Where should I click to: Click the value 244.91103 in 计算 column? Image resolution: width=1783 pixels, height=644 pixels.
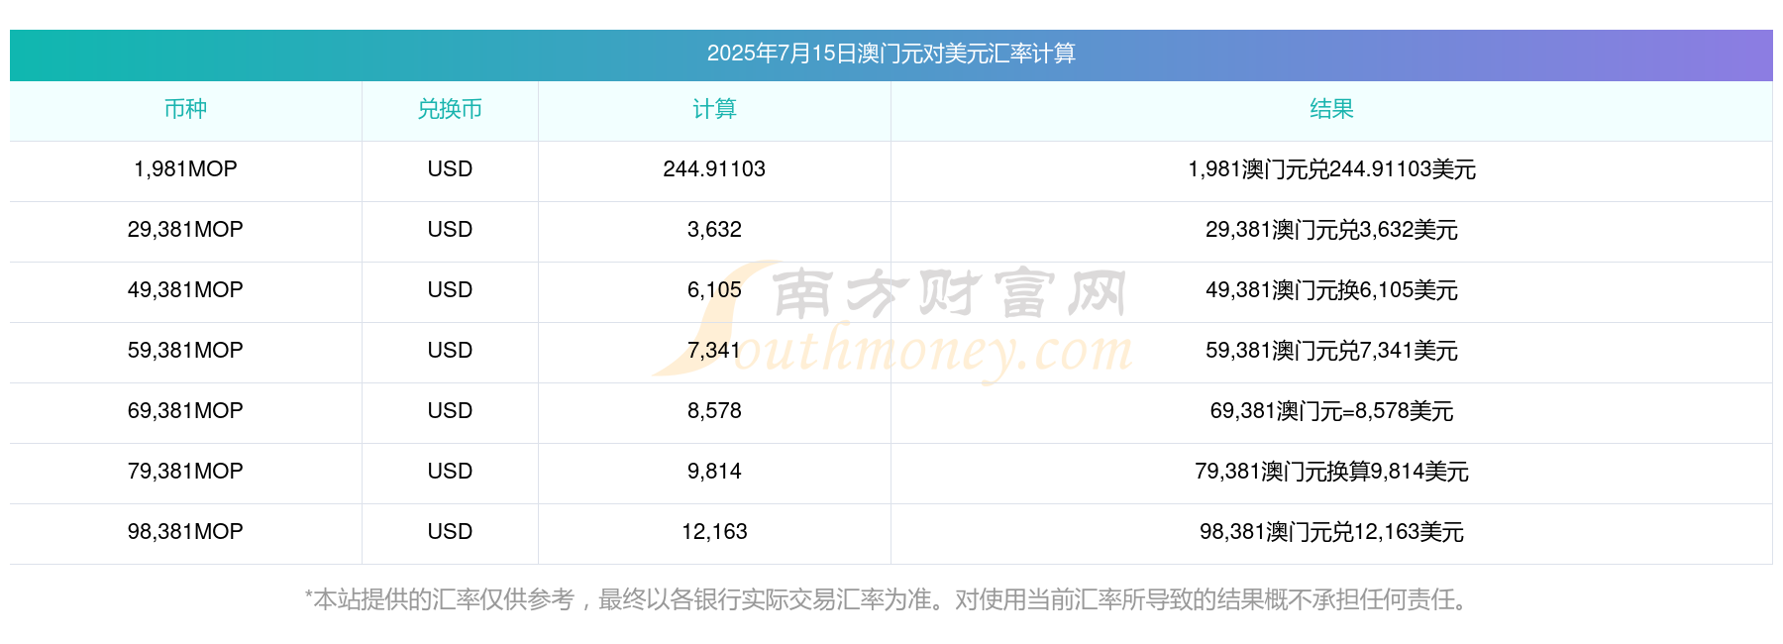tap(714, 169)
